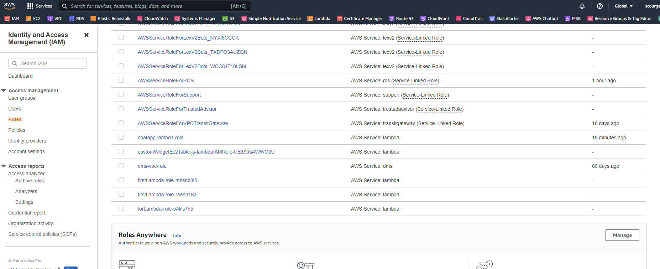This screenshot has width=660, height=269.
Task: Collapse the Access reports section
Action: pyautogui.click(x=4, y=166)
